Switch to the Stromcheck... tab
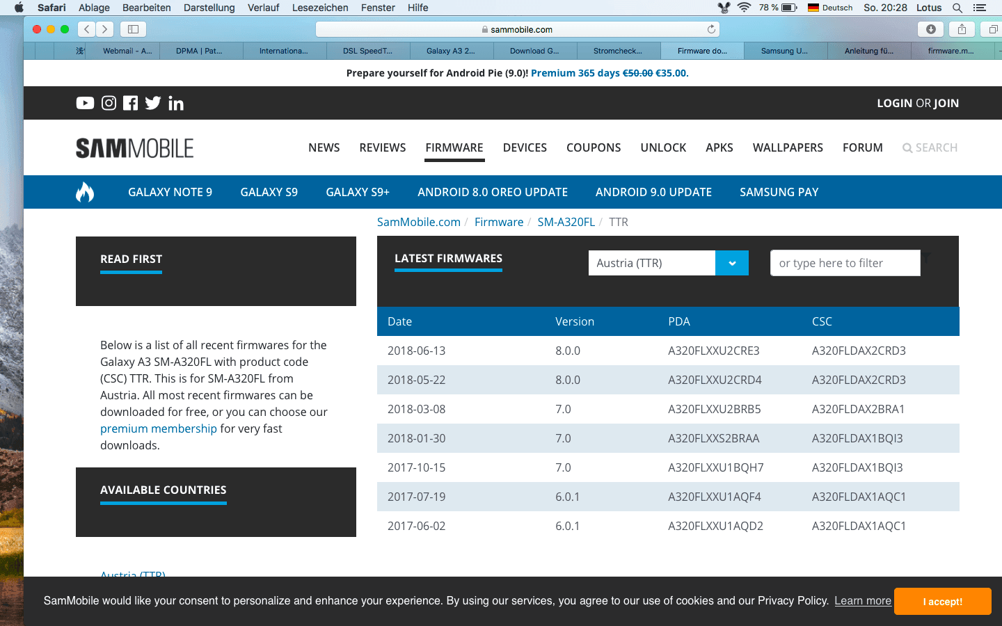1002x626 pixels. click(x=619, y=51)
